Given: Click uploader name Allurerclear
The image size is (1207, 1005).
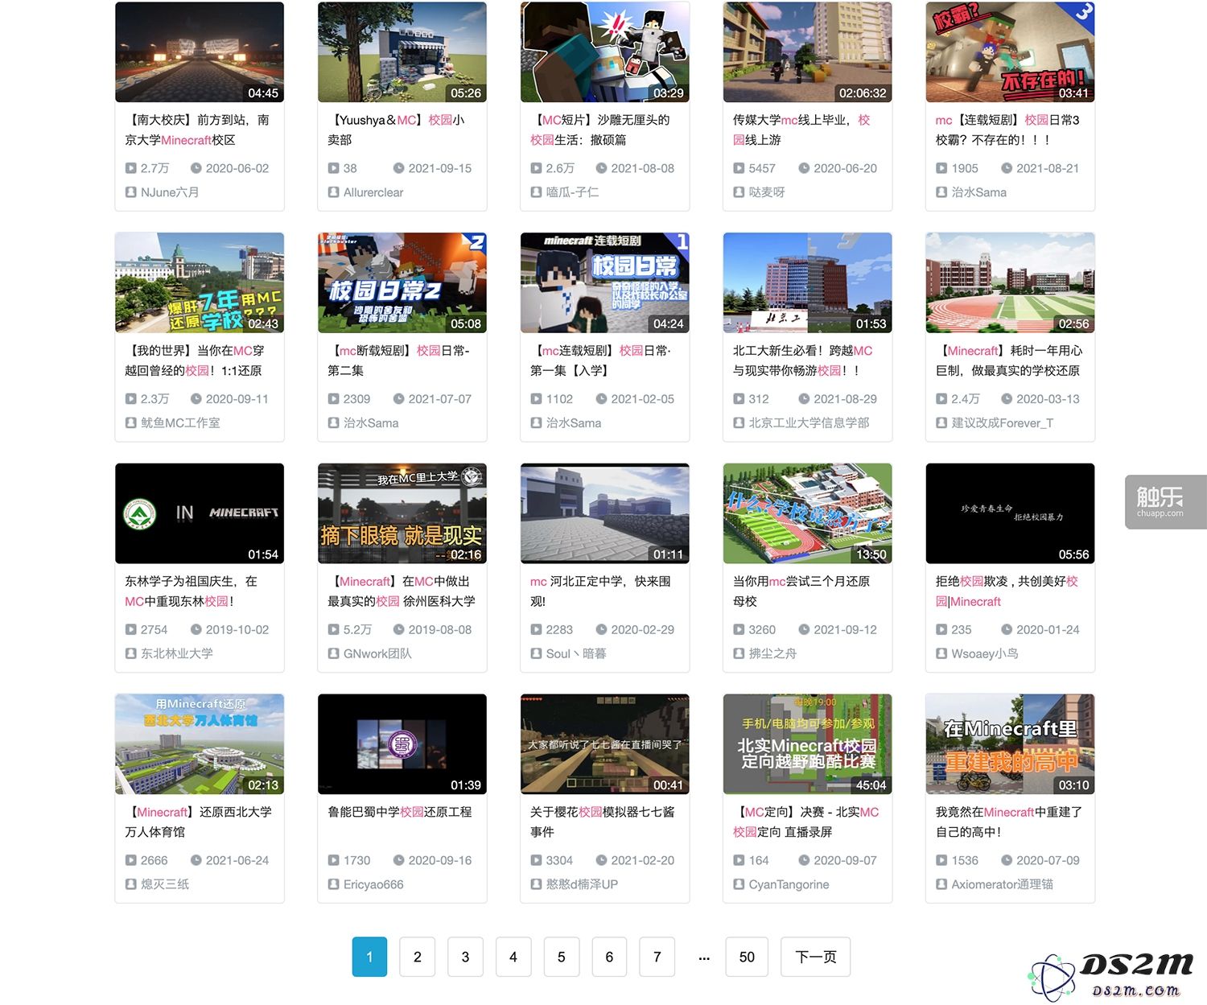Looking at the screenshot, I should [373, 192].
